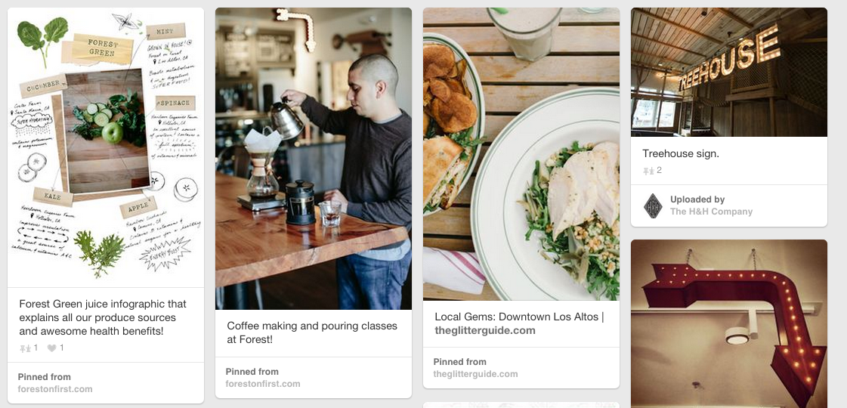
Task: Visit forestonfirst.com under the coffee classes pin
Action: (x=263, y=384)
